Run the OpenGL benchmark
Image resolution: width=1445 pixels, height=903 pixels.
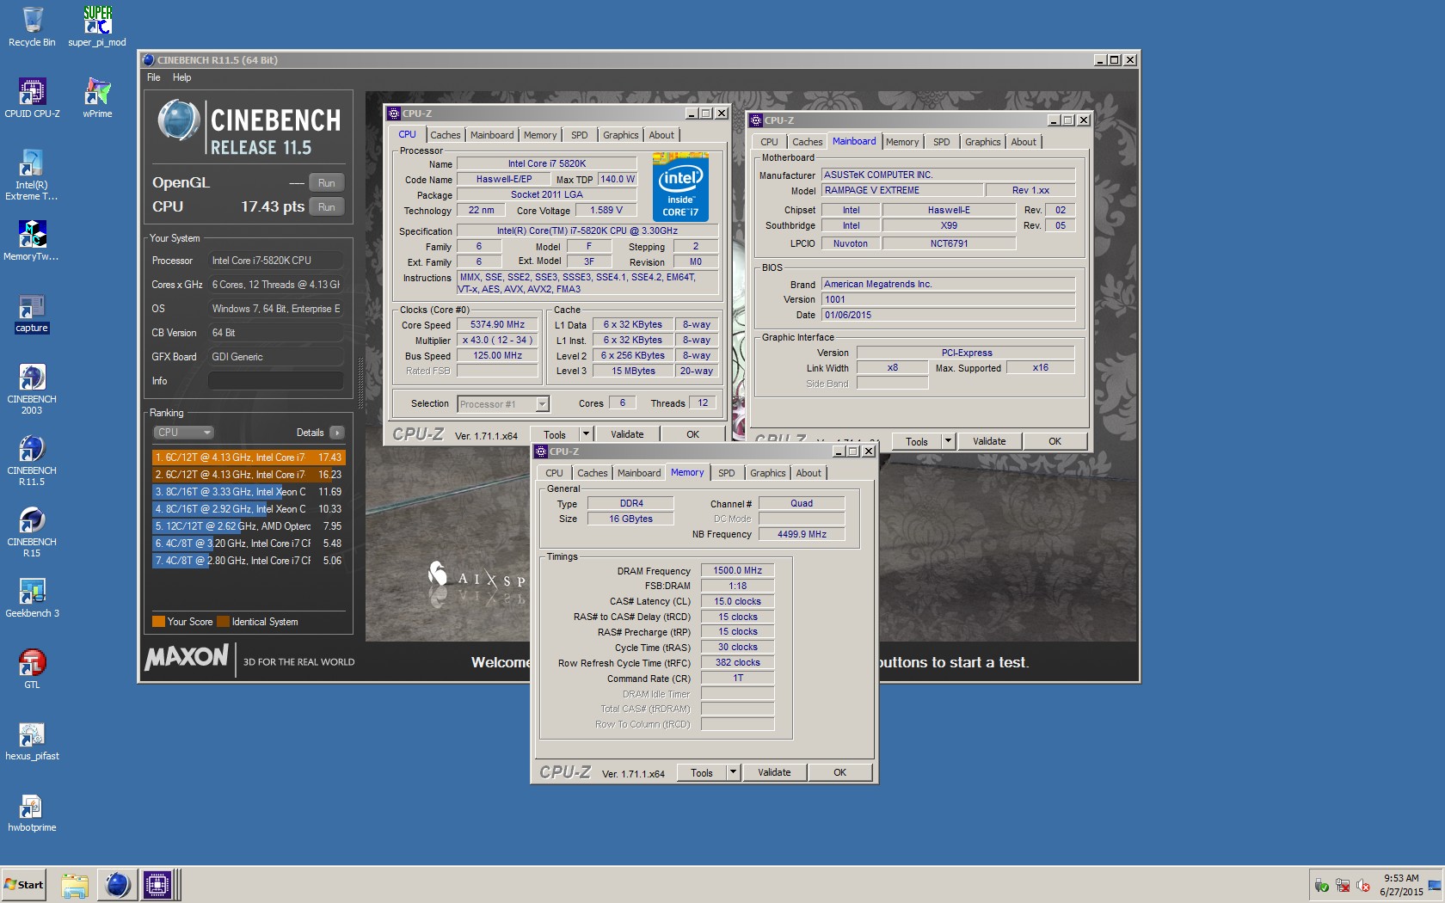(327, 182)
